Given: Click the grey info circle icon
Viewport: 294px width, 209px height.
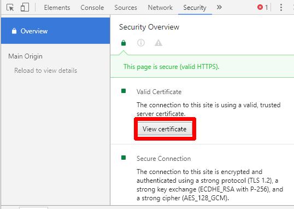Looking at the screenshot, I should tap(141, 43).
